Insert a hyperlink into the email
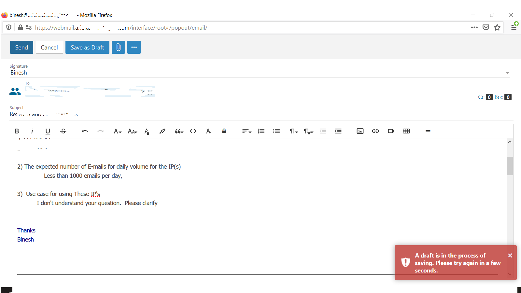Image resolution: width=521 pixels, height=293 pixels. coord(375,131)
